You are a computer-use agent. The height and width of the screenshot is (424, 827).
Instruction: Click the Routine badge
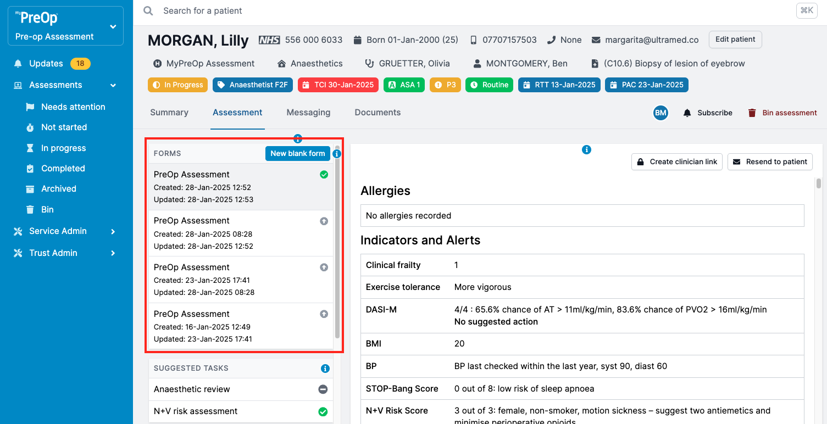pyautogui.click(x=489, y=85)
